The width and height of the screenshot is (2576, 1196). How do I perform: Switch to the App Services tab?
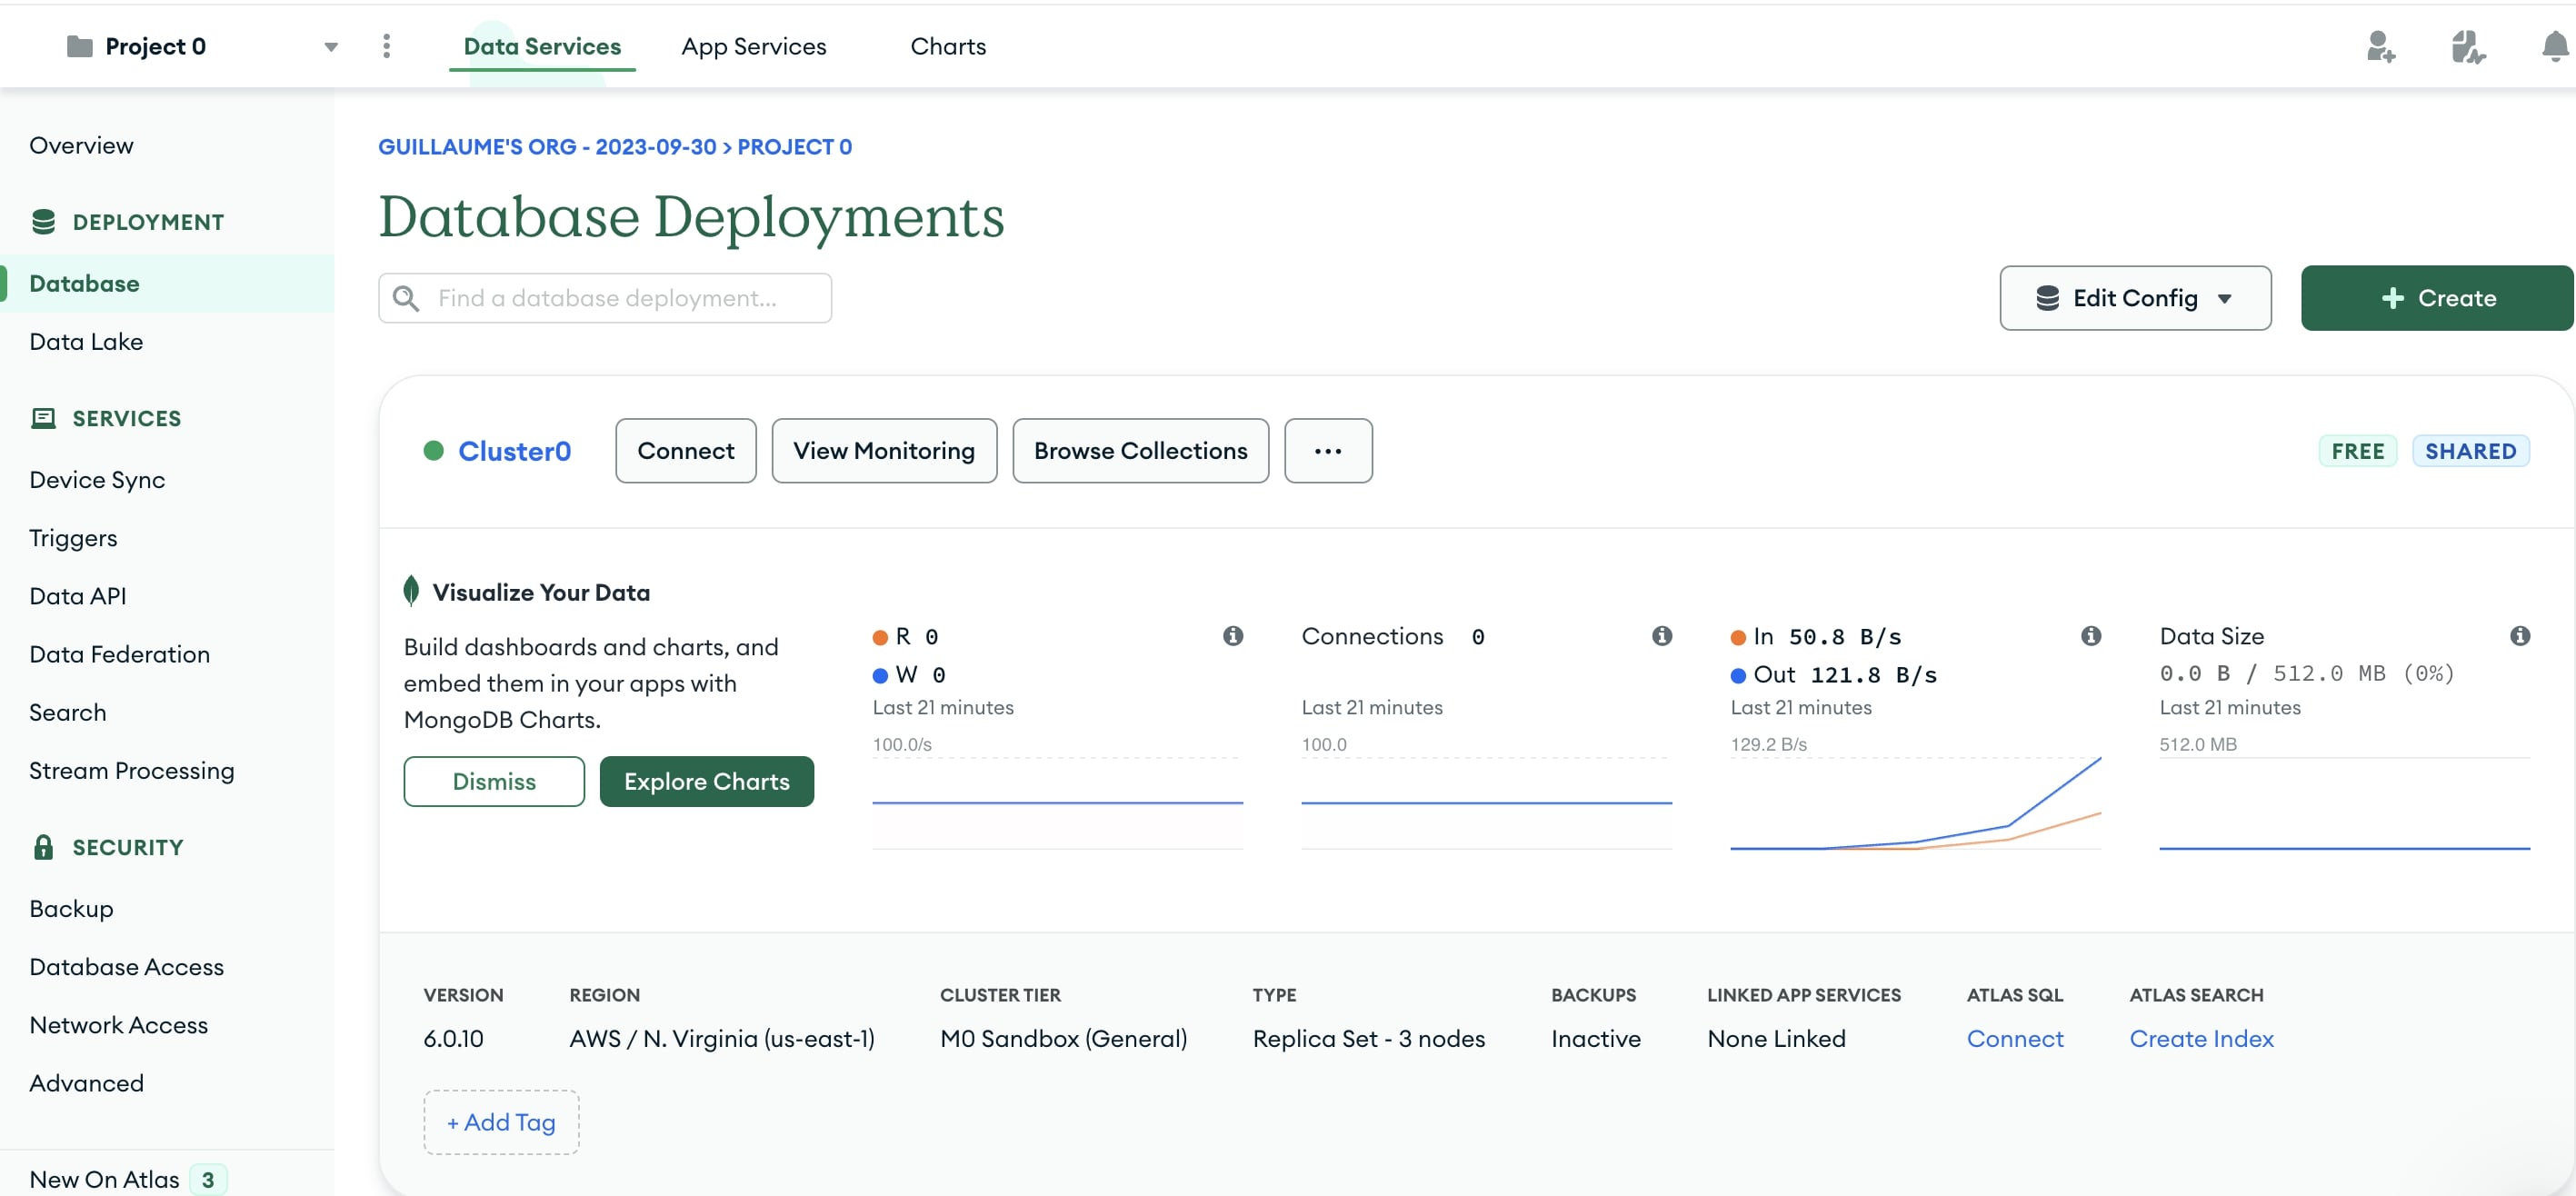point(754,46)
